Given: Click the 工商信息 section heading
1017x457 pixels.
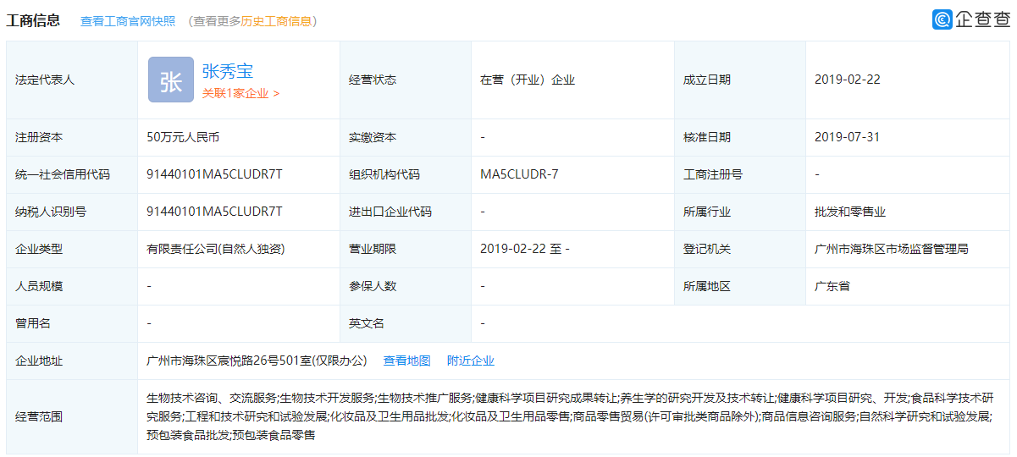Looking at the screenshot, I should 33,20.
